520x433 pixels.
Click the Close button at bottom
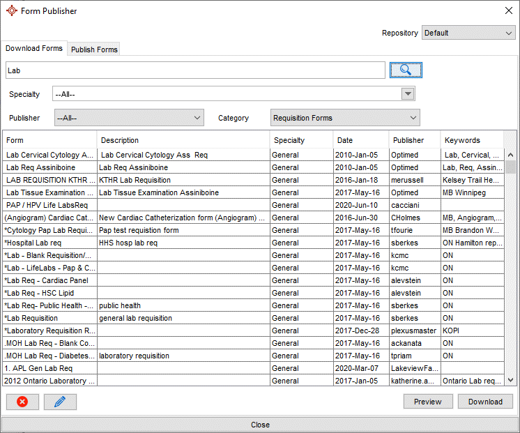pos(260,425)
